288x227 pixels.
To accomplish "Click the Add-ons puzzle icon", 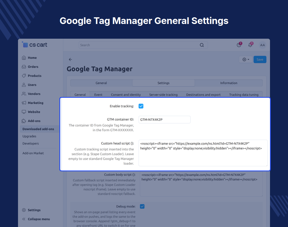I will point(24,121).
